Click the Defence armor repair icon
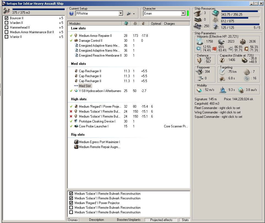The height and width of the screenshot is (223, 265). pyautogui.click(x=200, y=60)
